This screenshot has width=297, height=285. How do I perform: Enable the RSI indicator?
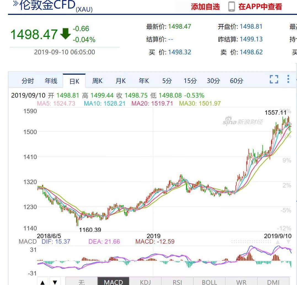[x=177, y=282]
